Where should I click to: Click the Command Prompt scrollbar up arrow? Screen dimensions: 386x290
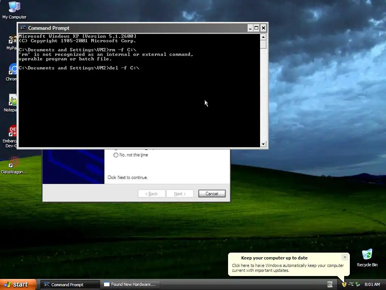click(x=263, y=37)
